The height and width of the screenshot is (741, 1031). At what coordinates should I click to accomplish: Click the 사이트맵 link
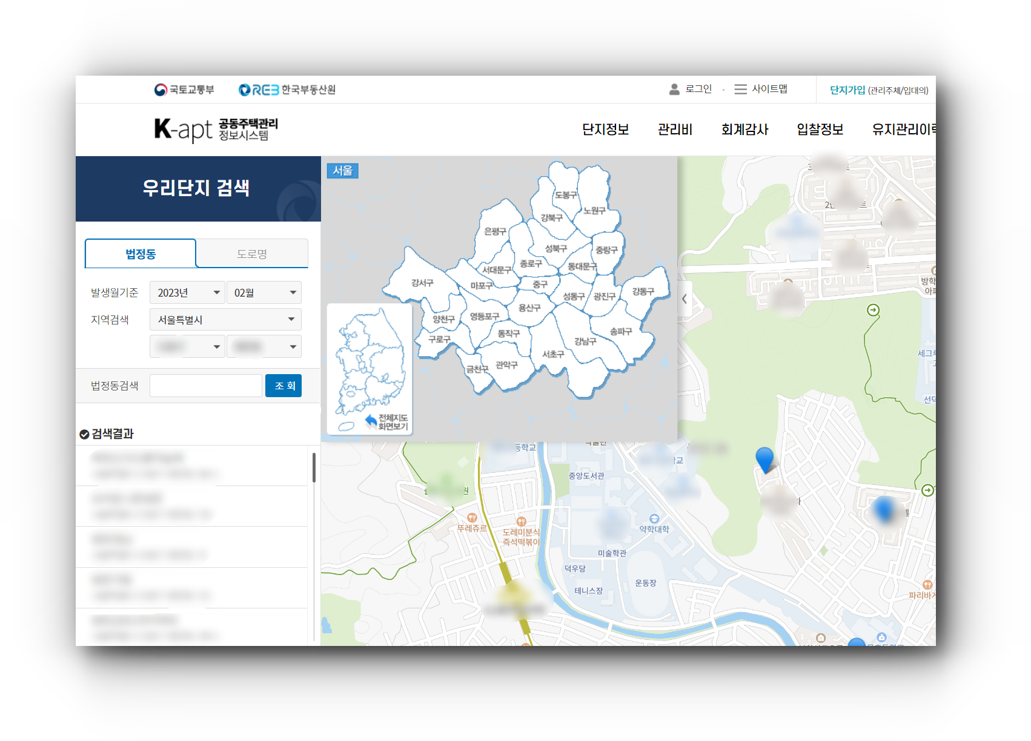click(x=770, y=89)
